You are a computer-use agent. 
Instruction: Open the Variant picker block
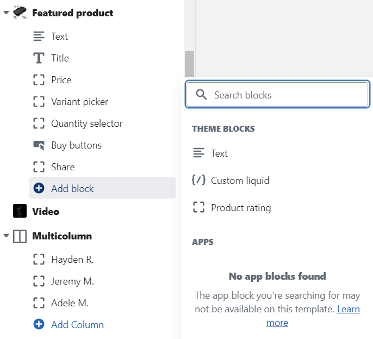(x=79, y=102)
